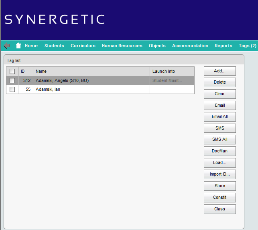
Task: Open the Accommodation menu
Action: pos(190,46)
